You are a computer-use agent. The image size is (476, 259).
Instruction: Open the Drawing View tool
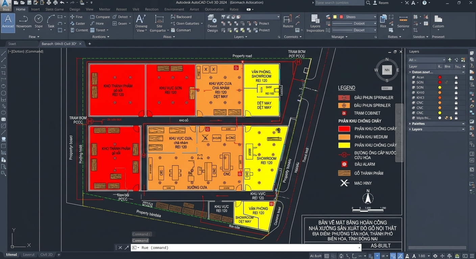tap(141, 23)
